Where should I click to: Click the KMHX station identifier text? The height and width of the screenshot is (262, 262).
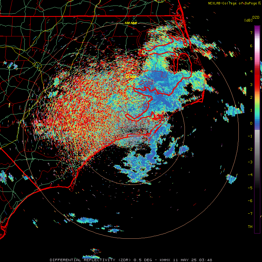(x=165, y=260)
